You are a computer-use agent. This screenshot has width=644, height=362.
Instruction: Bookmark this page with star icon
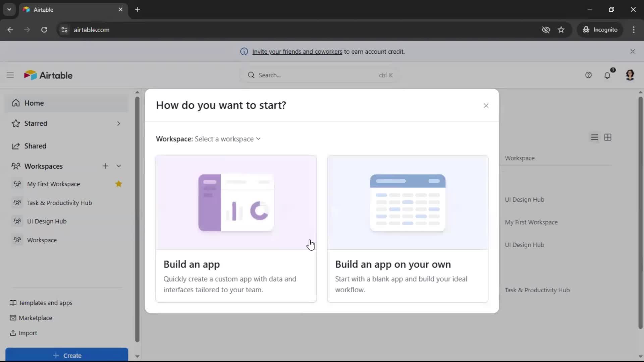click(561, 29)
